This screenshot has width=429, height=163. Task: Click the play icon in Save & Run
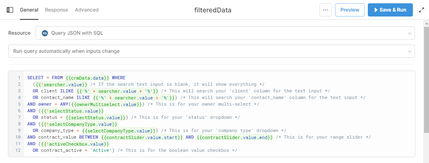click(376, 10)
